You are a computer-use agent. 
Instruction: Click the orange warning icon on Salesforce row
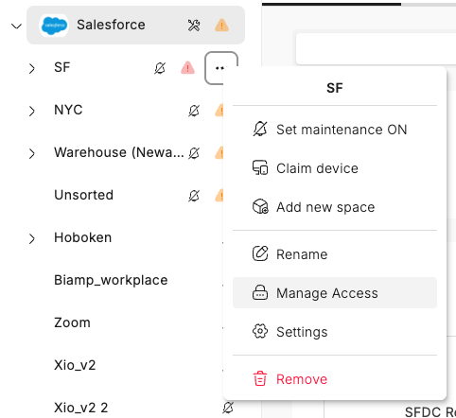click(221, 26)
